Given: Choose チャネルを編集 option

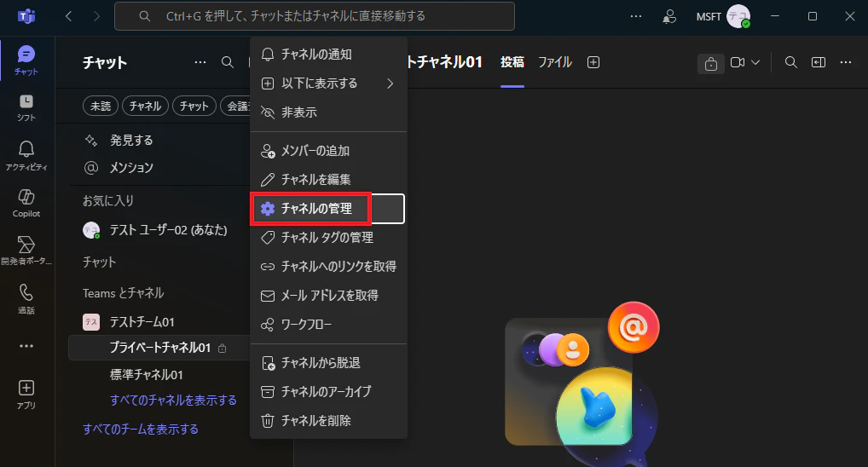Looking at the screenshot, I should [328, 180].
